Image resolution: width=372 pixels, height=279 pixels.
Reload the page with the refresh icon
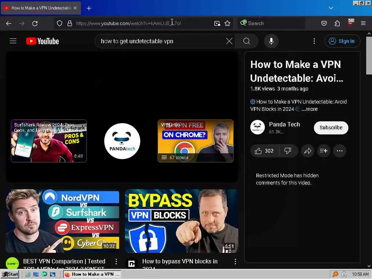tap(35, 23)
